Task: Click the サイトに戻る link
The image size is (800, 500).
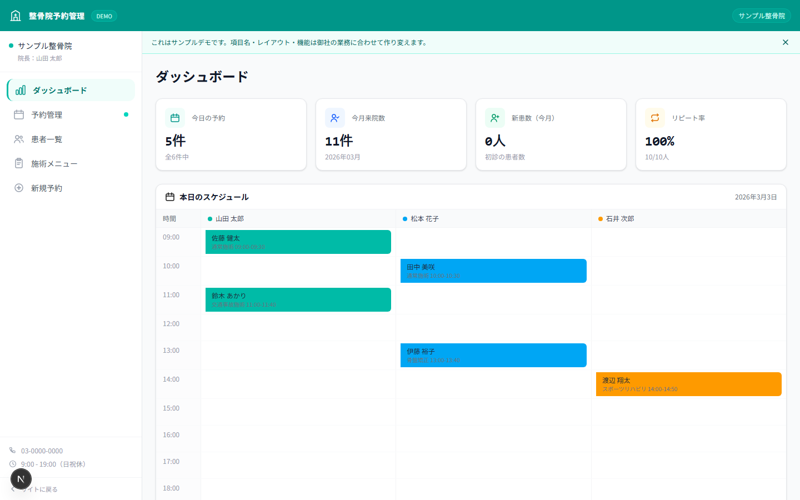Action: coord(34,489)
